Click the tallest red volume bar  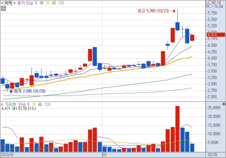[x=177, y=128]
